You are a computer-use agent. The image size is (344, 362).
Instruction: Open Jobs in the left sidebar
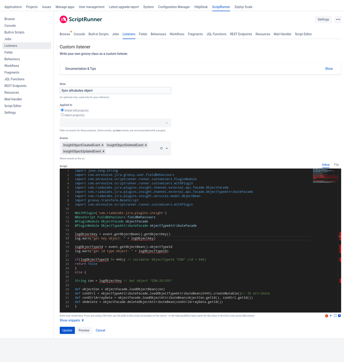click(26, 39)
